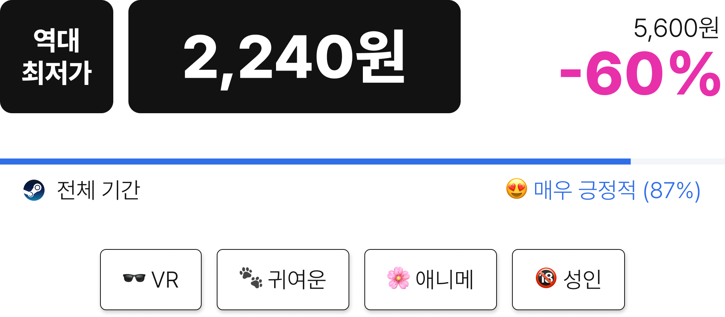The image size is (725, 317).
Task: Select the VR tag button
Action: pyautogui.click(x=151, y=280)
